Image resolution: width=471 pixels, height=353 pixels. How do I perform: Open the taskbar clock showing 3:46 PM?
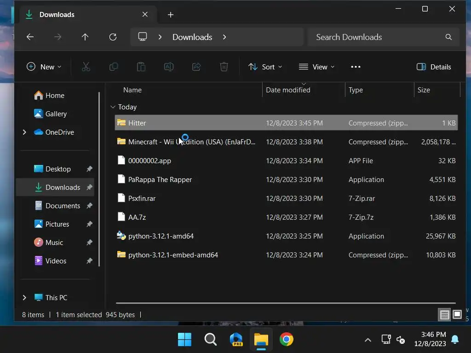point(430,339)
